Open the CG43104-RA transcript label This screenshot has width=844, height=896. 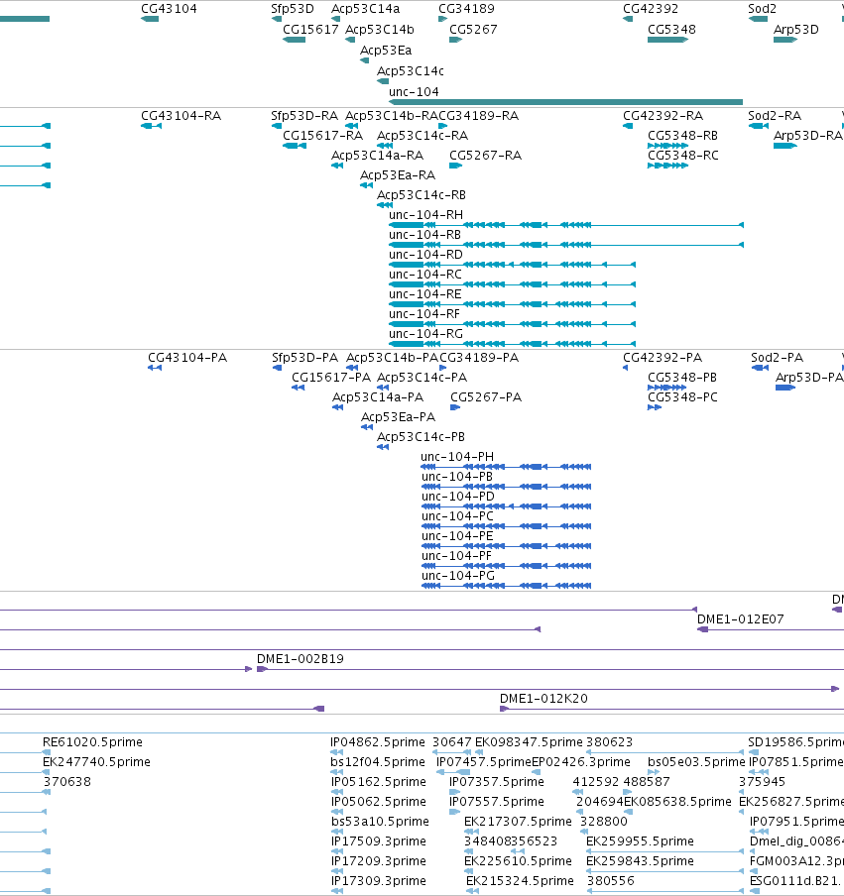181,115
